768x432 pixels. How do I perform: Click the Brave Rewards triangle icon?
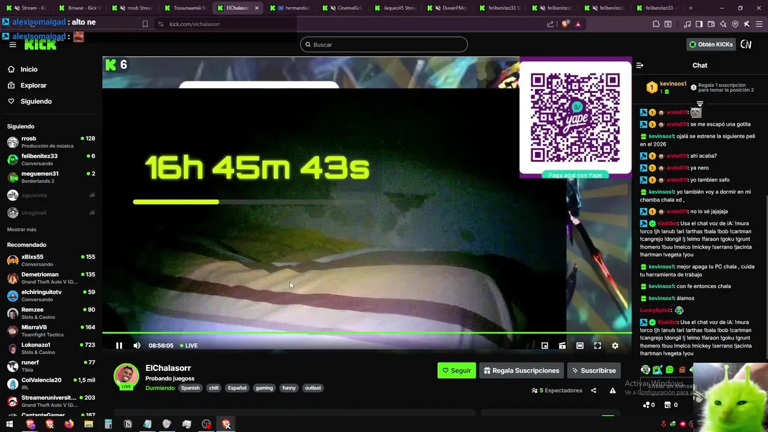pos(578,24)
